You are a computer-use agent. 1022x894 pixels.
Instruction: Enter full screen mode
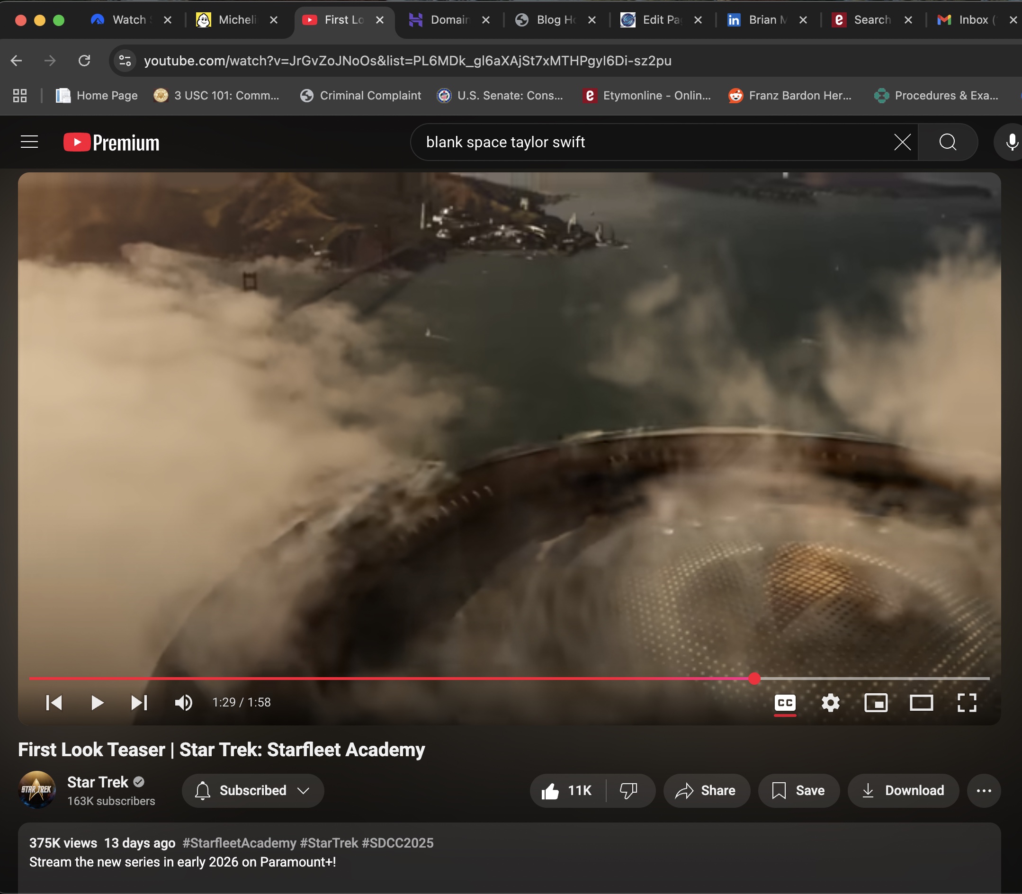[x=967, y=703]
